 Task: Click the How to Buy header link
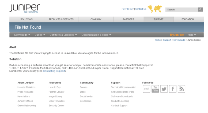(127, 9)
